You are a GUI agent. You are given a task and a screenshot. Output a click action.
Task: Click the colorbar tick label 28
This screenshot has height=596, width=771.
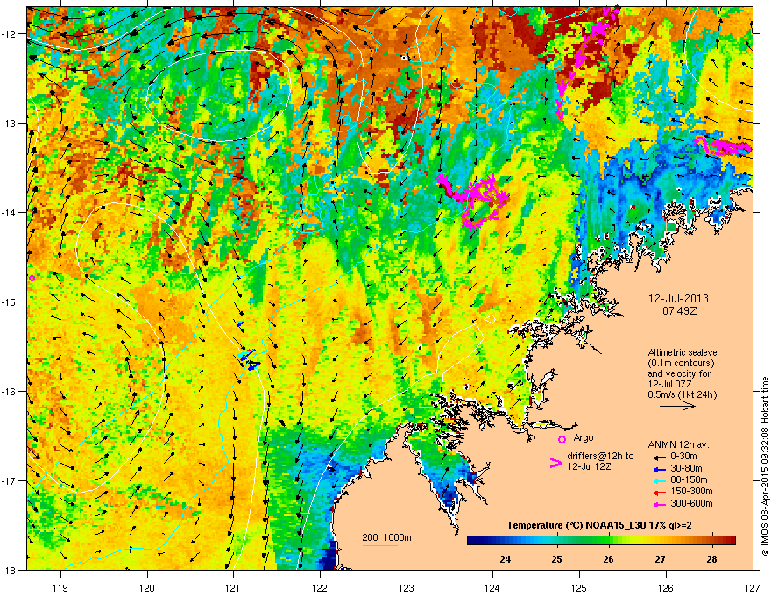click(x=711, y=559)
